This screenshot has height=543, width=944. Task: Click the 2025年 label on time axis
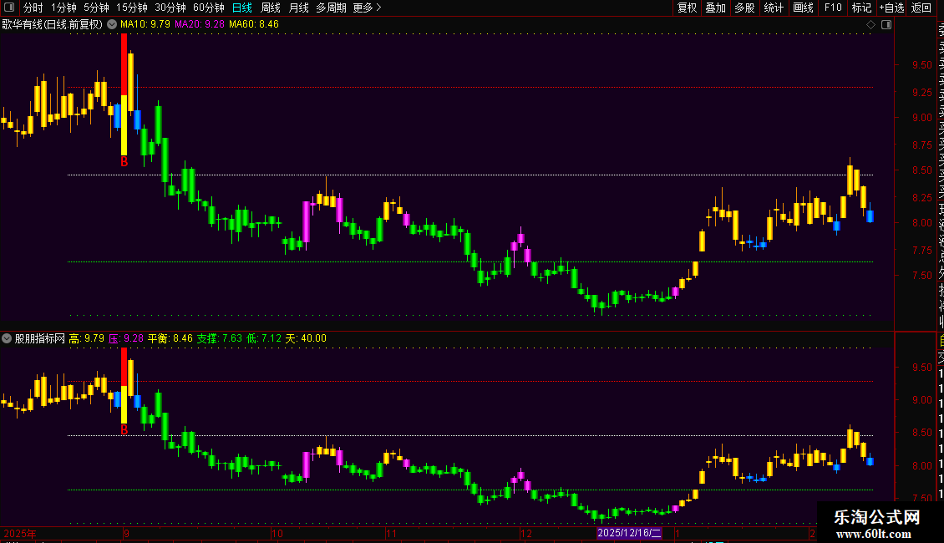(x=20, y=533)
